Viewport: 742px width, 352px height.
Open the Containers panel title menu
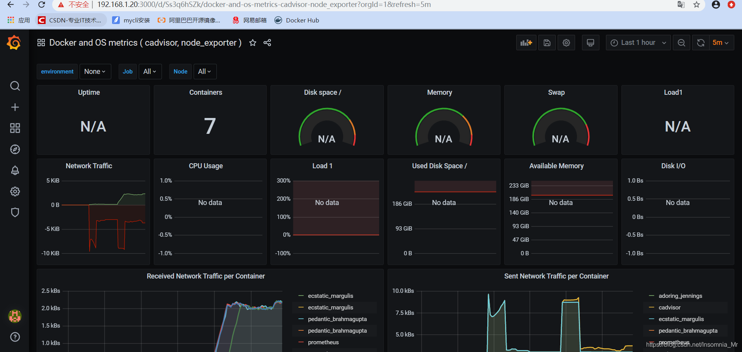[206, 92]
